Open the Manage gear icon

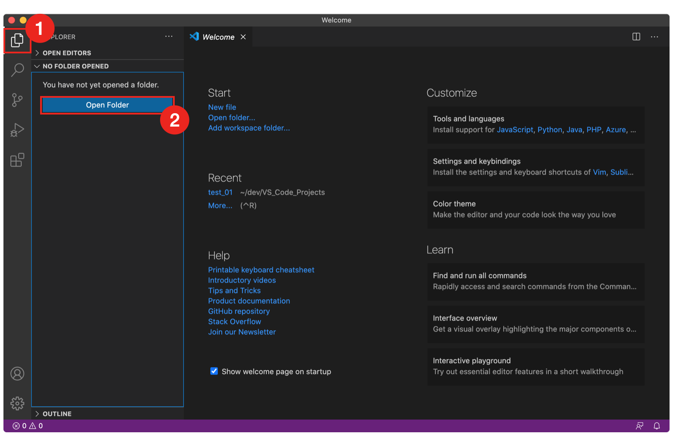[x=17, y=403]
